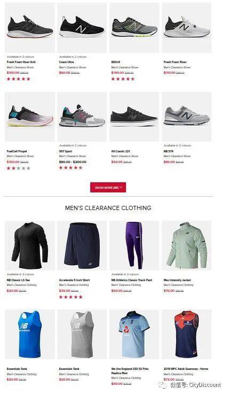The height and width of the screenshot is (395, 228).
Task: Select the white Fresh Foam Roav shoe
Action: (x=186, y=28)
